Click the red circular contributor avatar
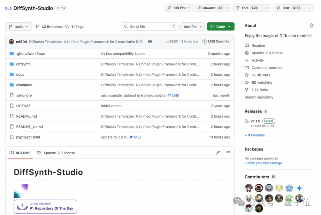321x215 pixels. [259, 188]
